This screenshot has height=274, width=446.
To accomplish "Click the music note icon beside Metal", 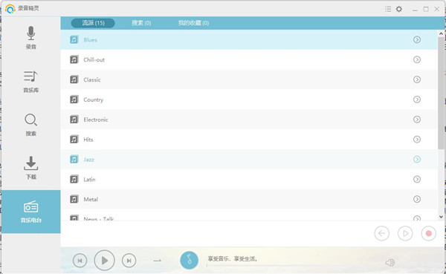I will (x=74, y=199).
